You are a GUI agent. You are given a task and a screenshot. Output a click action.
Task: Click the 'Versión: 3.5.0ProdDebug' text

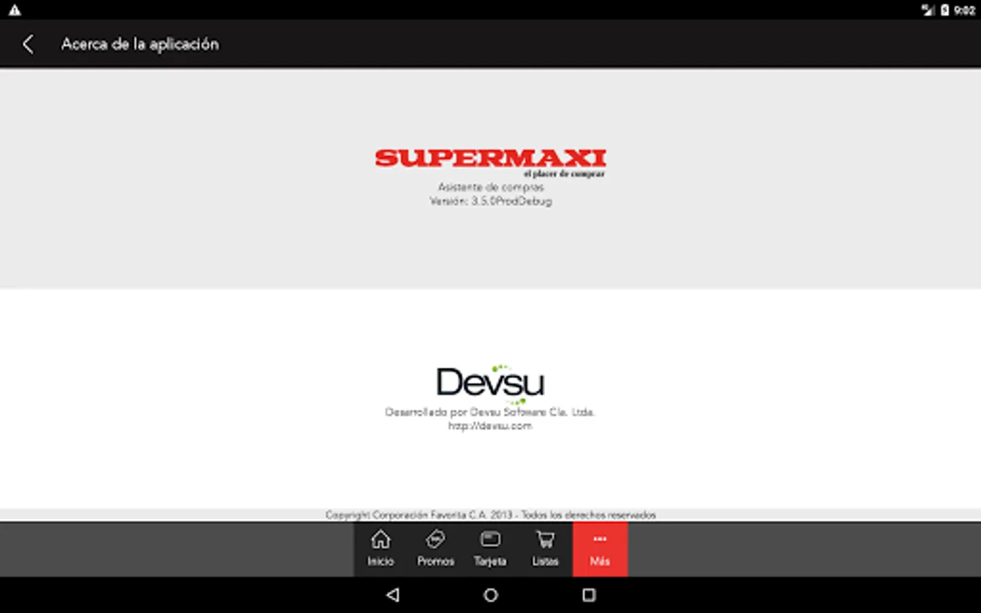tap(490, 201)
